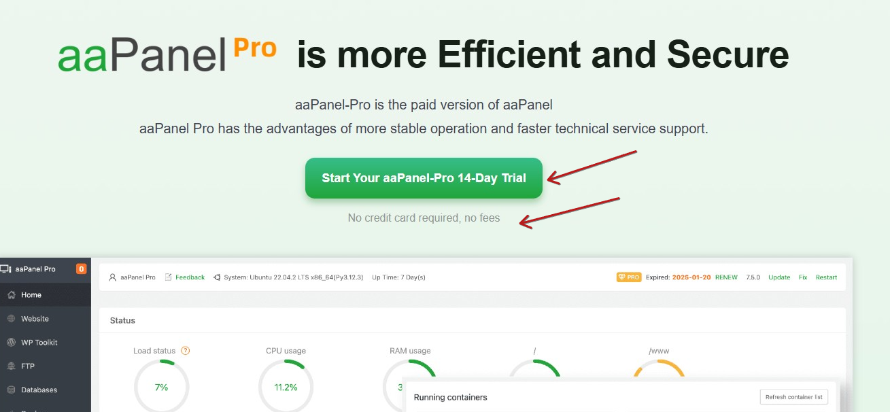Click the FTP icon in sidebar
The height and width of the screenshot is (412, 890).
(11, 366)
